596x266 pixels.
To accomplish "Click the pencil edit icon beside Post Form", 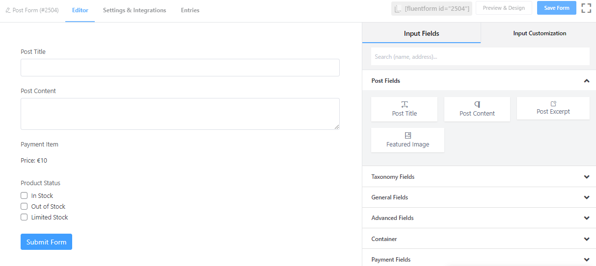I will (8, 10).
